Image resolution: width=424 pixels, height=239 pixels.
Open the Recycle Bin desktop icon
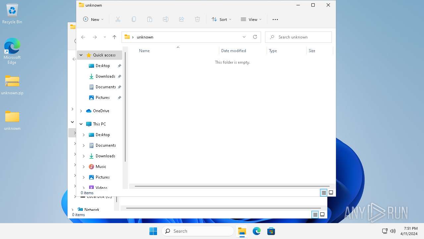(12, 14)
